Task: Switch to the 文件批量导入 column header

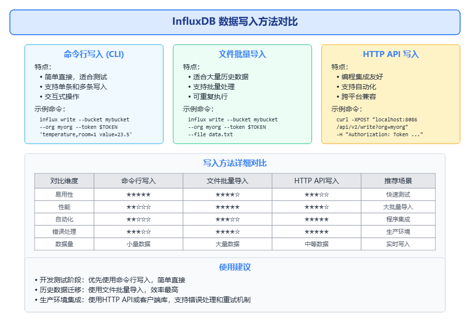Action: click(227, 180)
